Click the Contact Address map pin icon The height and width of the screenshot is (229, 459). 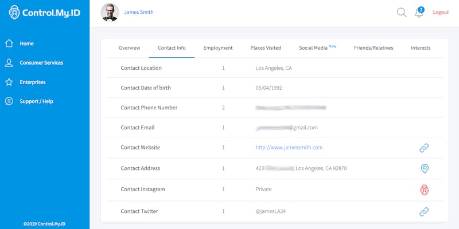(425, 168)
